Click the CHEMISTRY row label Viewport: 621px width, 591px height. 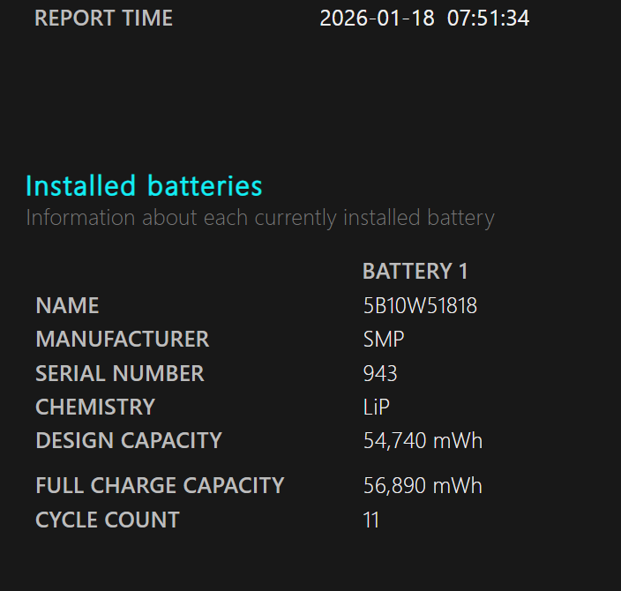tap(94, 407)
